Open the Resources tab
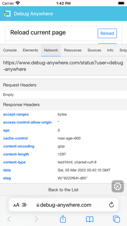This screenshot has height=226, width=127. point(73,50)
